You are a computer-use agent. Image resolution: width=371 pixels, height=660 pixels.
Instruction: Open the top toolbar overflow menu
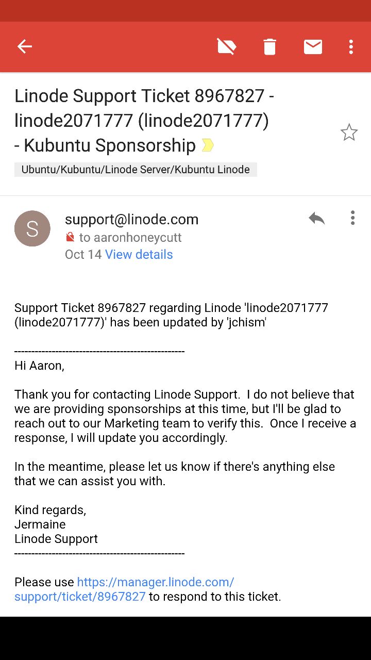351,47
